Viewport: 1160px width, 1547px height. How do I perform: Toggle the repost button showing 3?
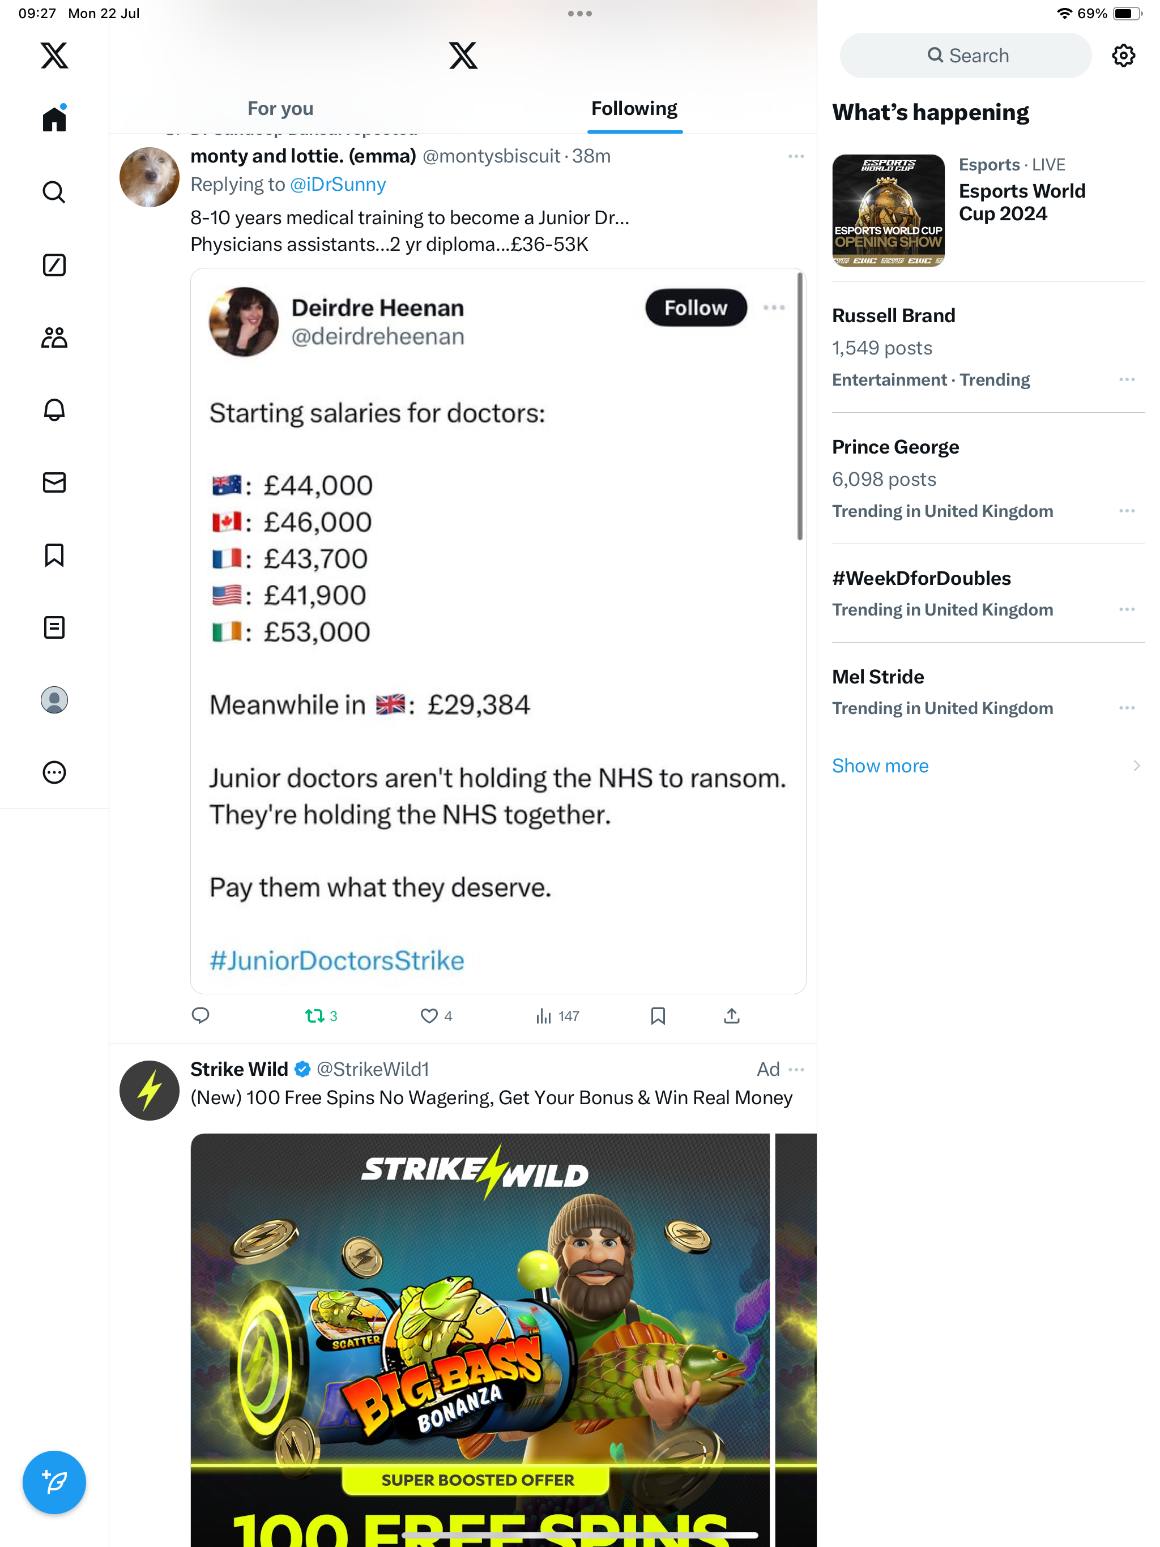point(315,1015)
